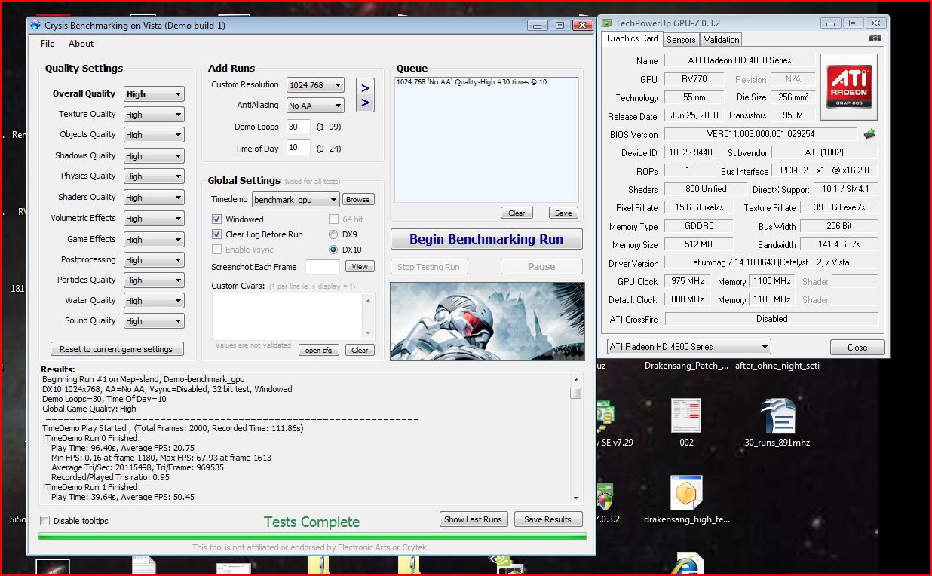Screen dimensions: 932x576
Task: Open the Postprocessing dropdown
Action: (154, 260)
